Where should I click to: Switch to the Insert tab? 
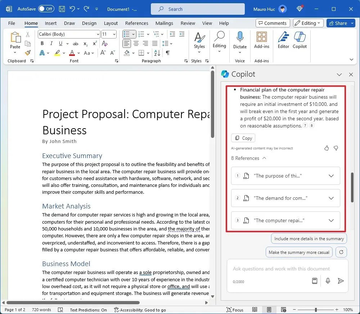click(50, 23)
